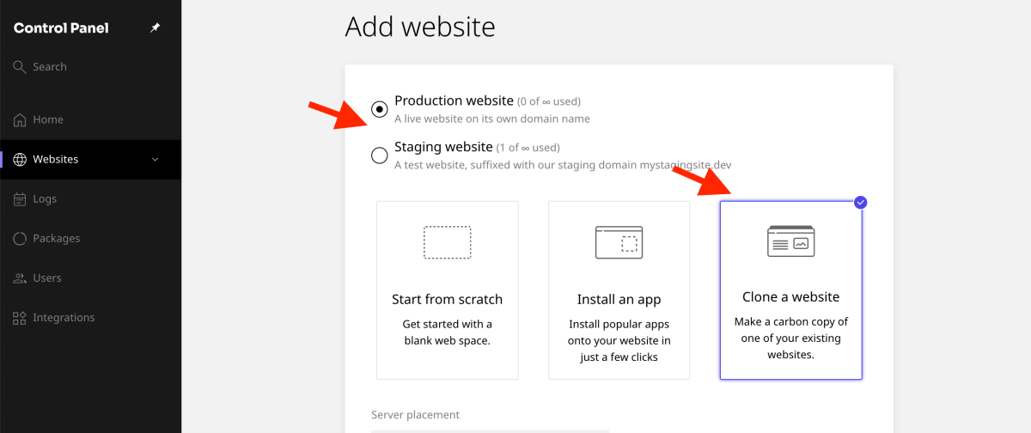The image size is (1031, 433).
Task: Open Logs in the sidebar
Action: (45, 199)
